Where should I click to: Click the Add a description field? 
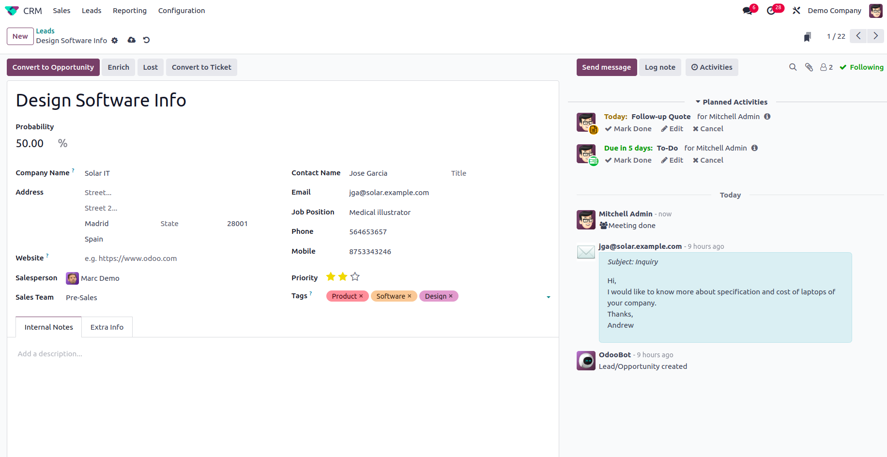pos(50,353)
